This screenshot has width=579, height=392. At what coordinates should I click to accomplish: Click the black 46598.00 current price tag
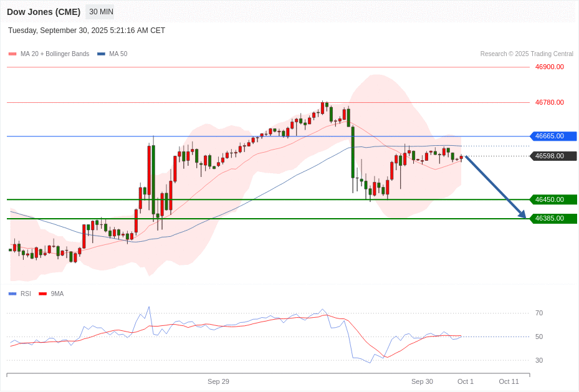pyautogui.click(x=553, y=156)
